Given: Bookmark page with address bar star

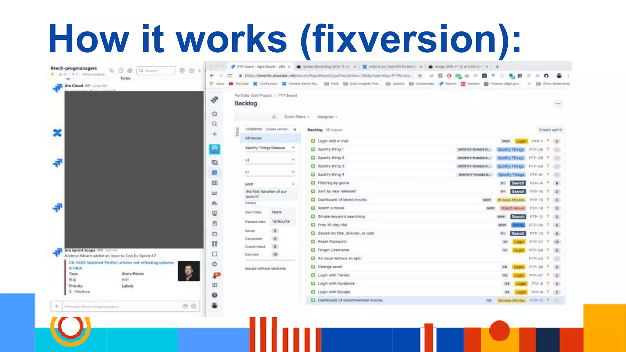Looking at the screenshot, I should pyautogui.click(x=420, y=75).
